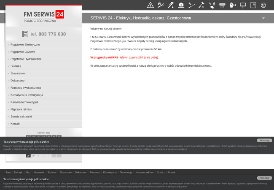Open Stolarka in the sidebar menu

44,66
